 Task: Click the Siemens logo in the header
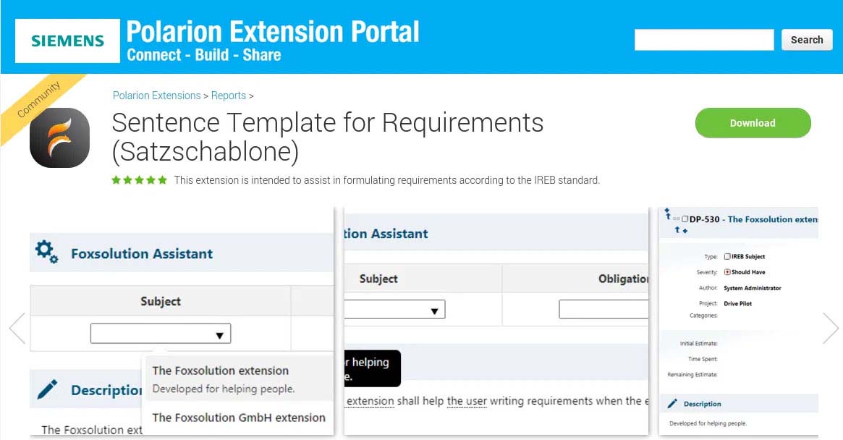click(67, 41)
